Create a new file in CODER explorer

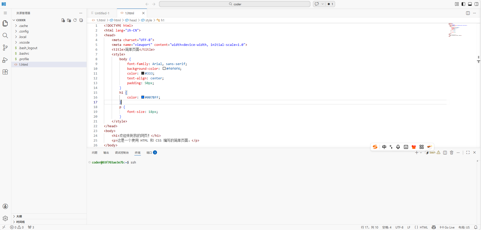point(63,20)
